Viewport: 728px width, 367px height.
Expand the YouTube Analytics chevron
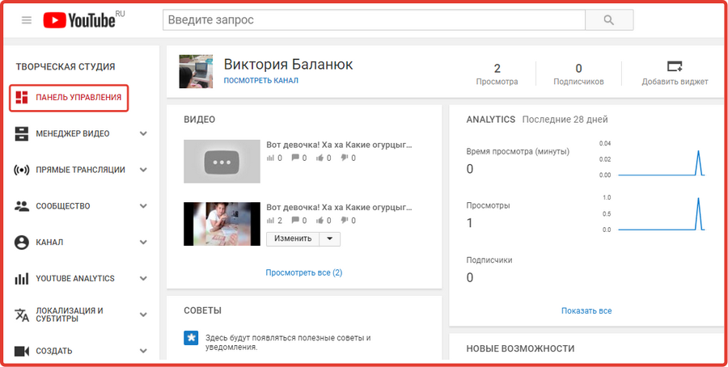tap(143, 278)
